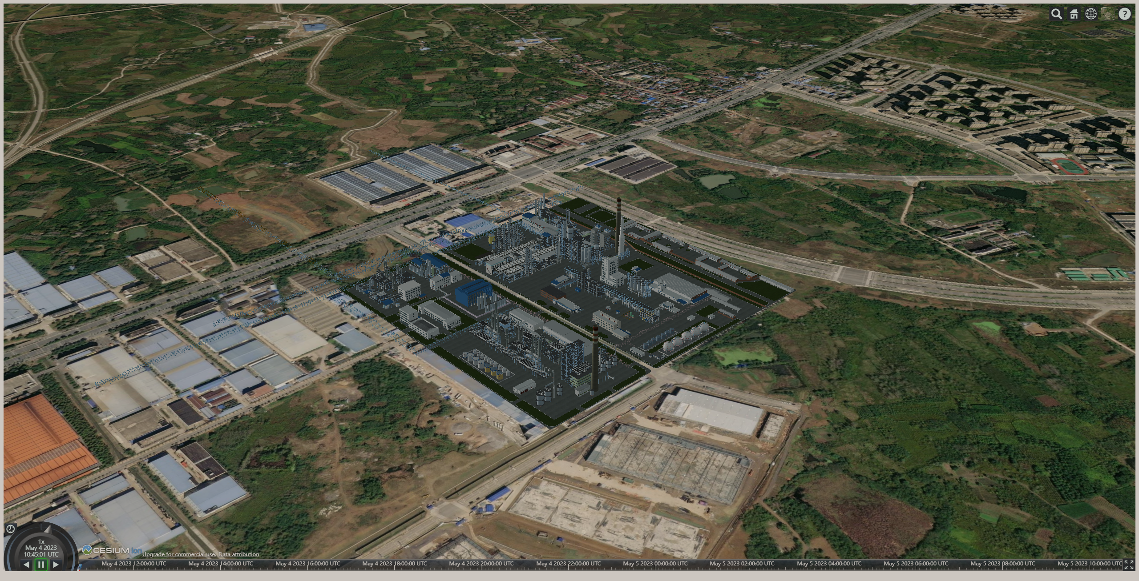
Task: Jump timeline to May 5 2023 04:00:00 UTC
Action: (829, 564)
